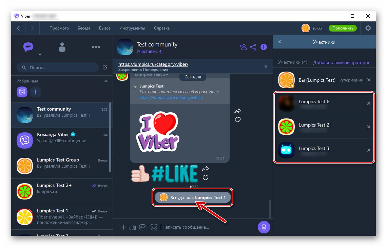Click the add participant icon in header
This screenshot has height=247, width=387.
243,47
